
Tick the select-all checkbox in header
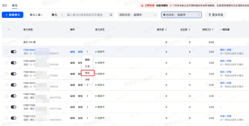[6, 30]
